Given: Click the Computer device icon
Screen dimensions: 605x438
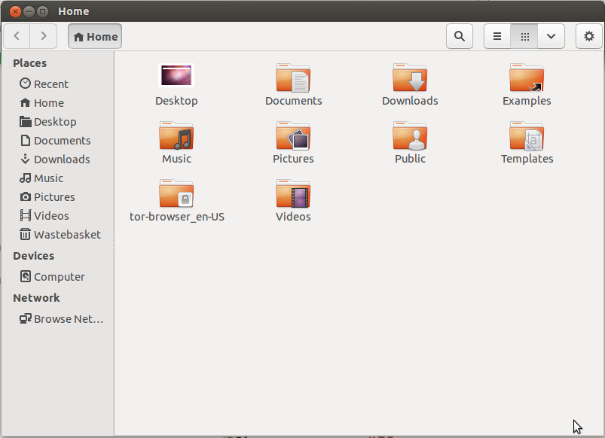Looking at the screenshot, I should (x=52, y=276).
